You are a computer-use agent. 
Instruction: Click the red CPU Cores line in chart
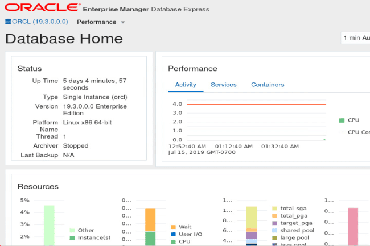(x=257, y=104)
